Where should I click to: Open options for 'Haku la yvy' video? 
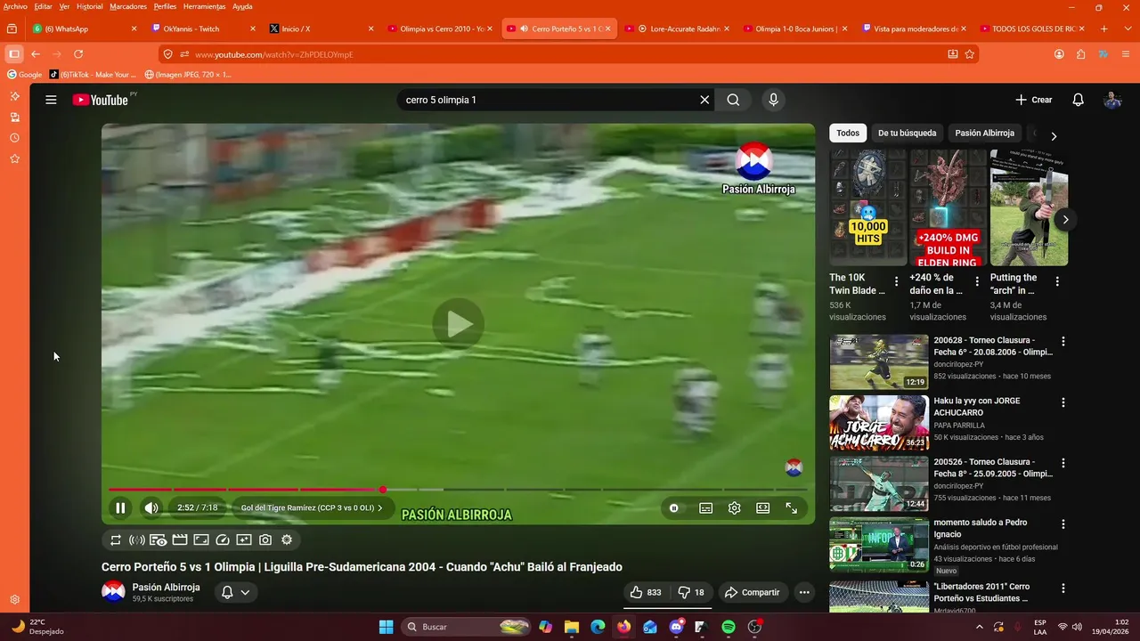tap(1063, 402)
